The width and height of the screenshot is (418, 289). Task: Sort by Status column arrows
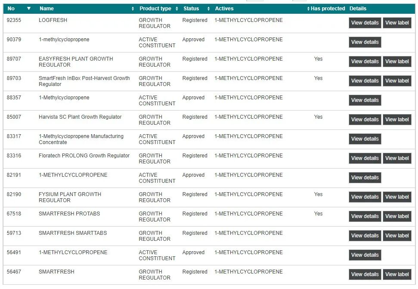[208, 9]
